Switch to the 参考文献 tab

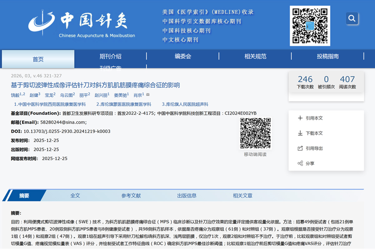[131, 196]
